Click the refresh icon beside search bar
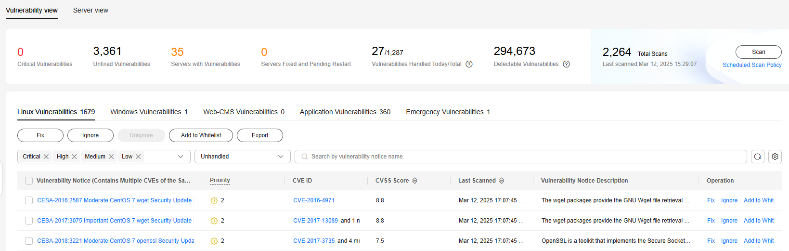This screenshot has width=789, height=251. pos(758,157)
